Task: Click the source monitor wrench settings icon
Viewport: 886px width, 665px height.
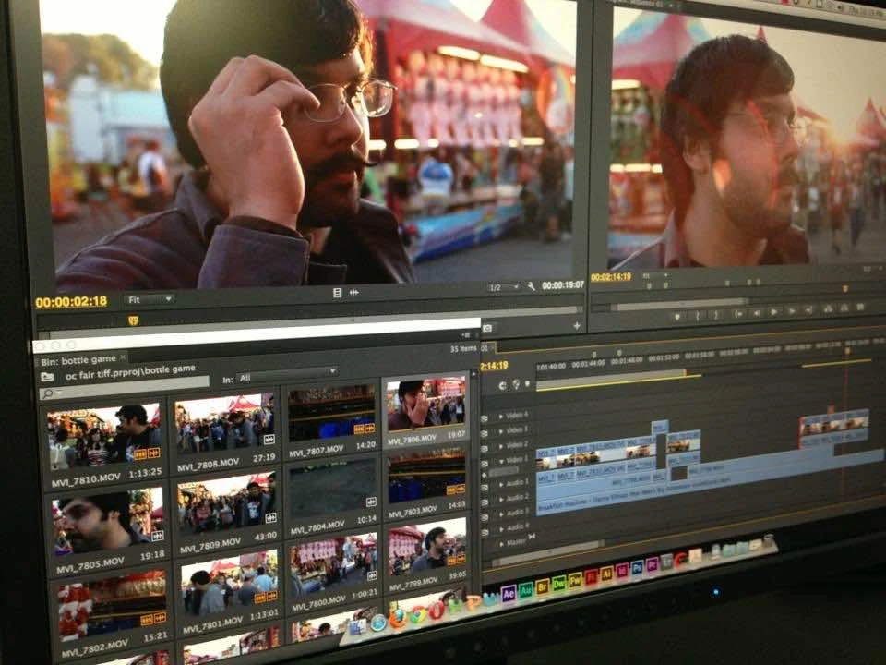Action: pos(532,286)
